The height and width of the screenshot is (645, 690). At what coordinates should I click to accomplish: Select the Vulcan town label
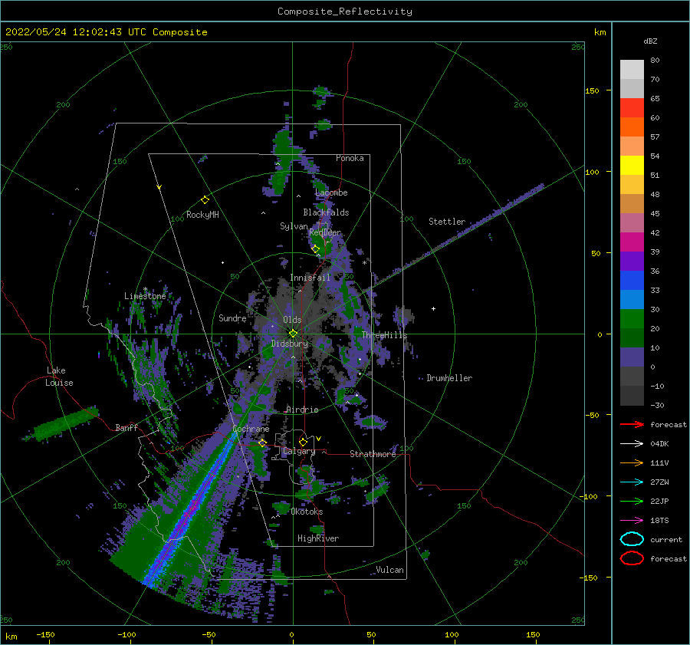coord(390,570)
